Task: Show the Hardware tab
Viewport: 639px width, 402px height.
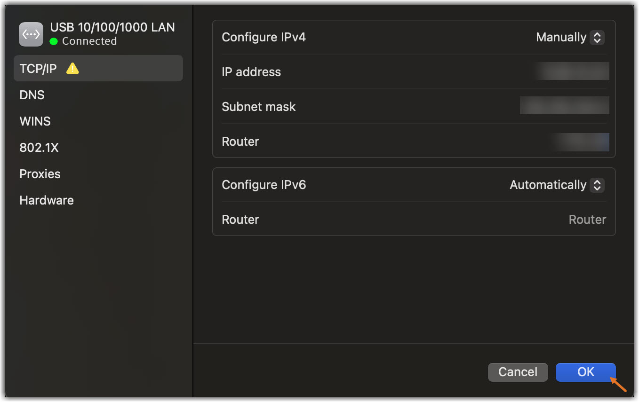Action: click(x=47, y=200)
